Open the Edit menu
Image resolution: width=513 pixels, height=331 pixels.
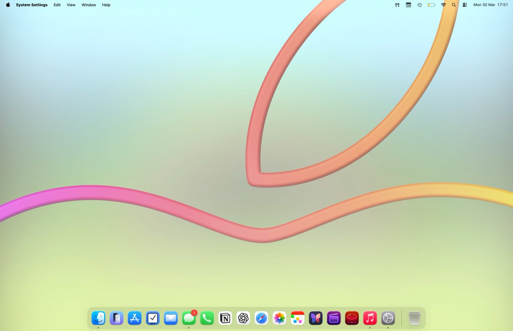tap(57, 5)
